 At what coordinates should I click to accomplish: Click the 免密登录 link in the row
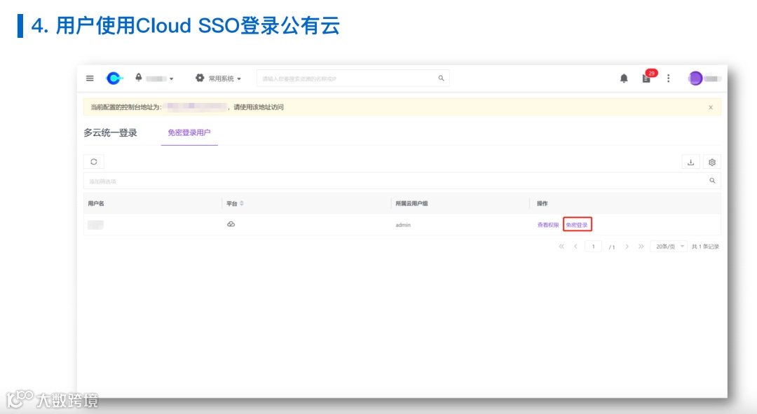click(x=577, y=225)
